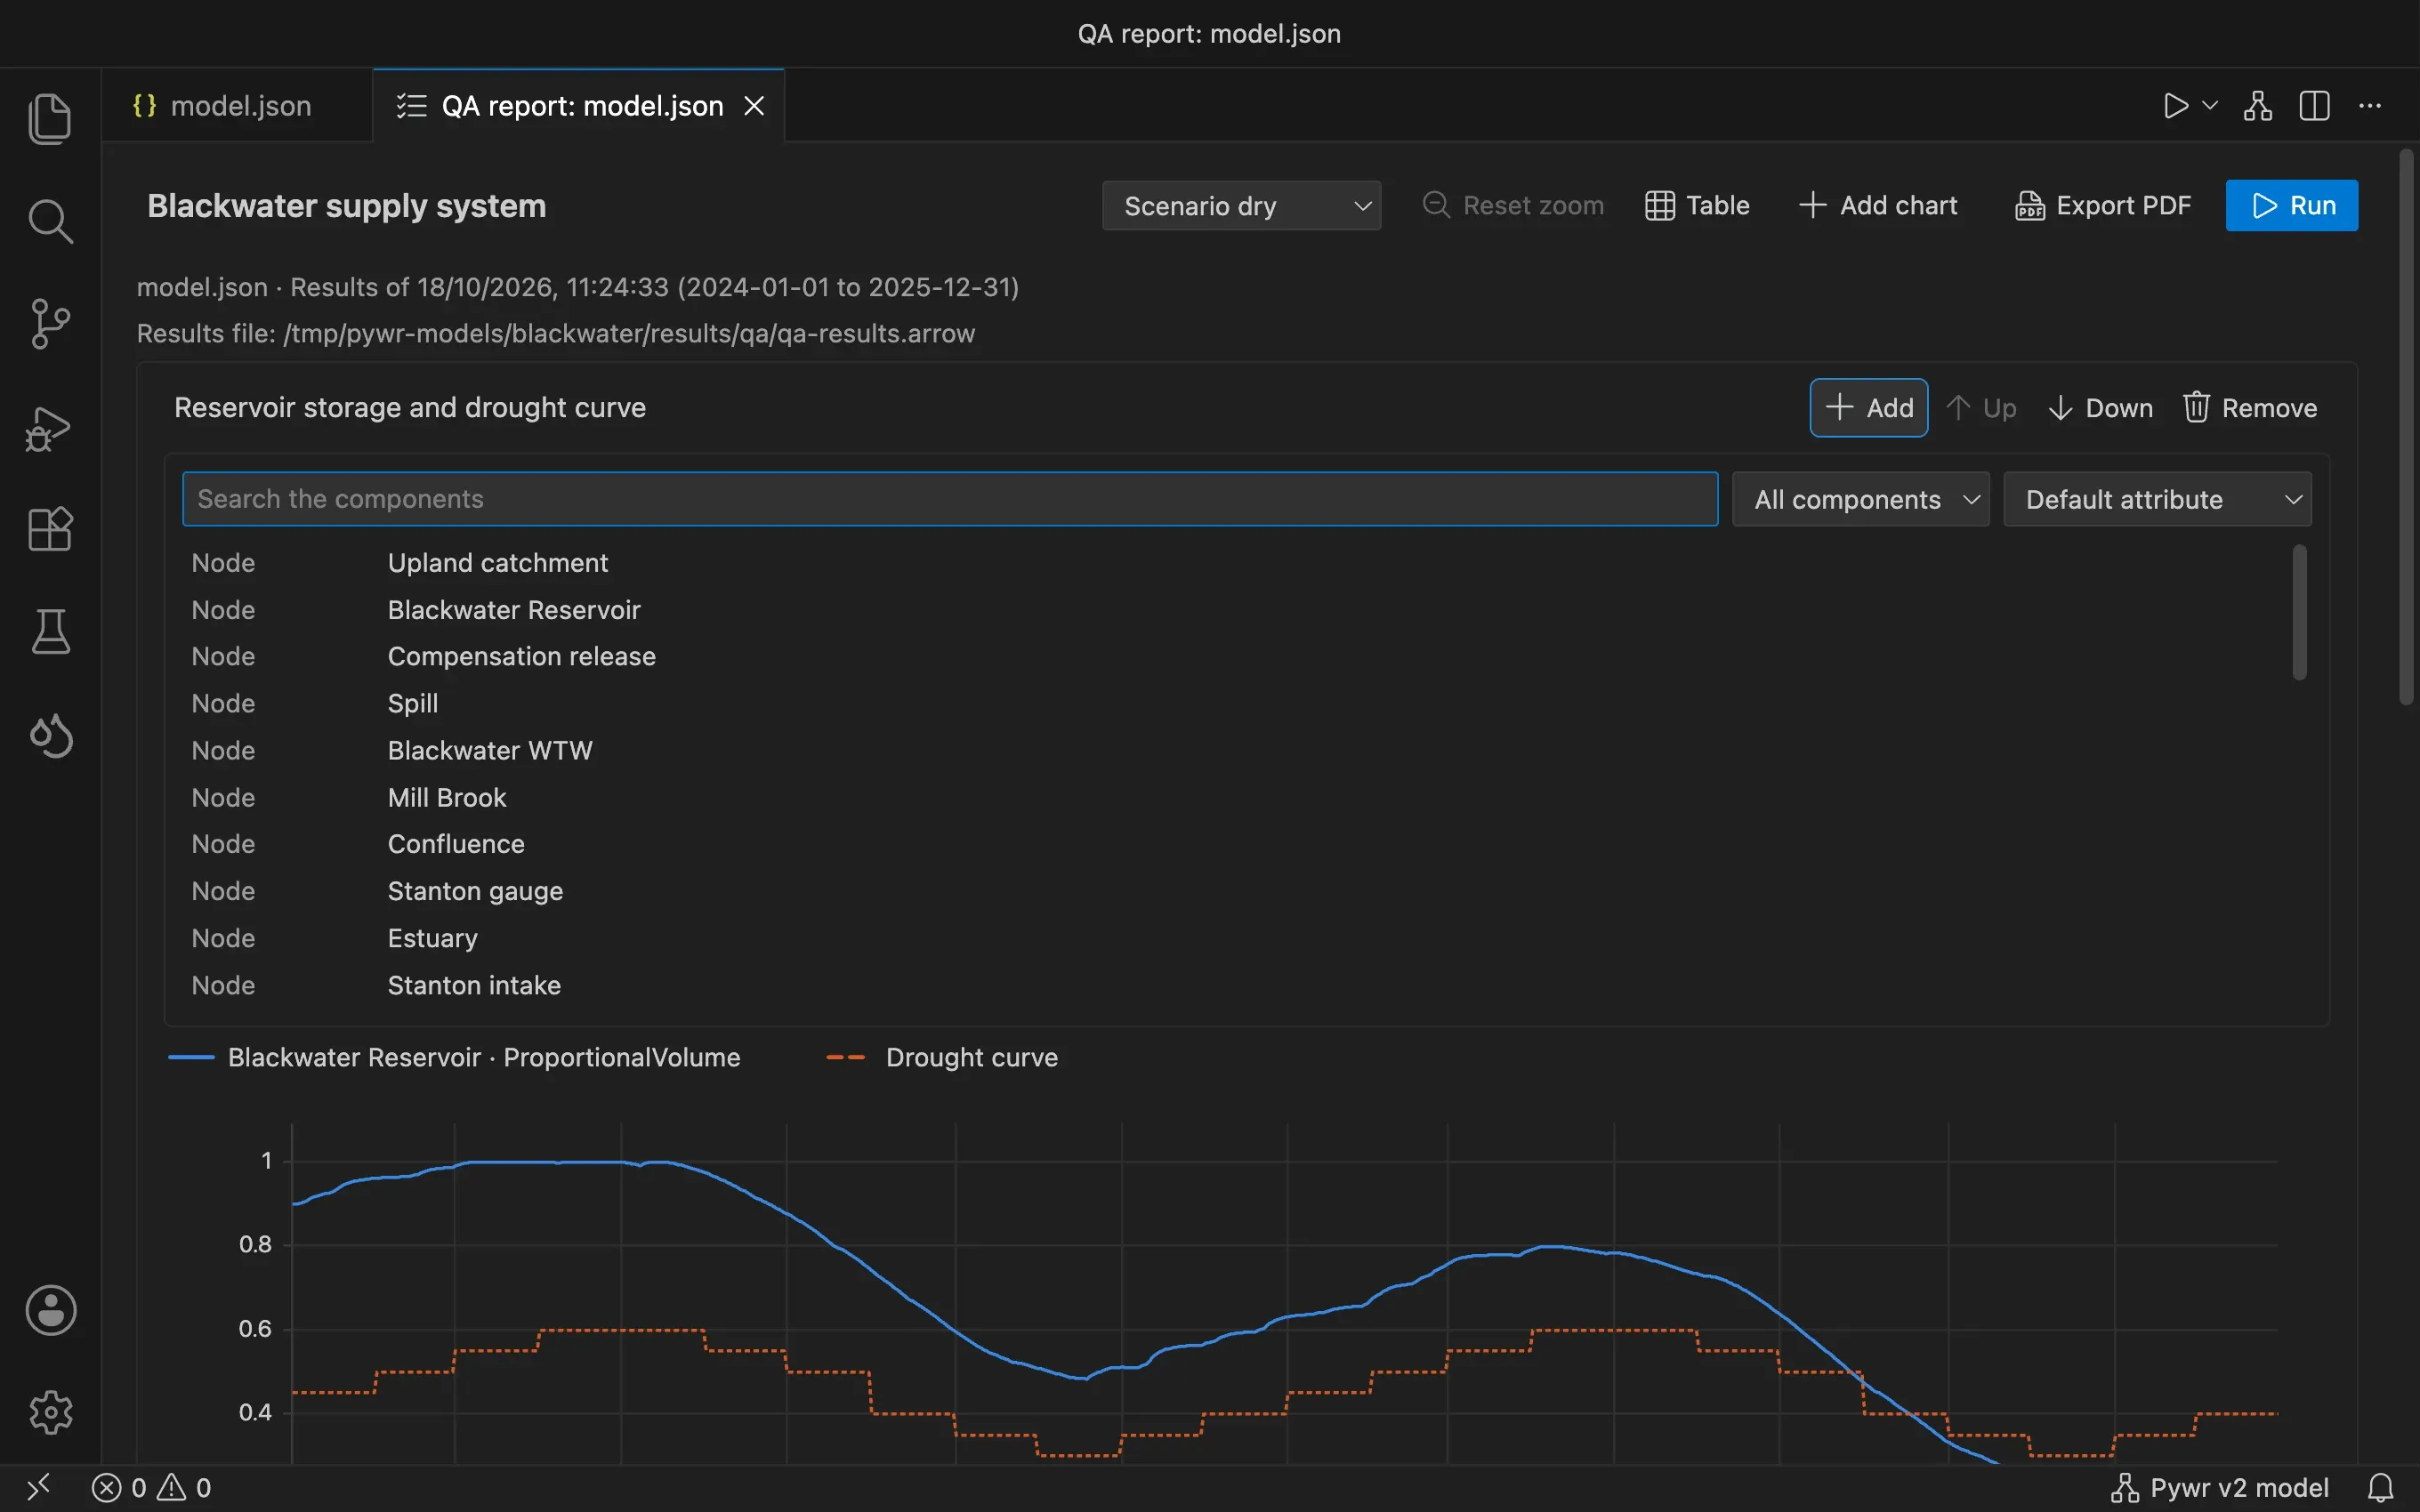Select the Estuary node
2420x1512 pixels.
point(1235,938)
